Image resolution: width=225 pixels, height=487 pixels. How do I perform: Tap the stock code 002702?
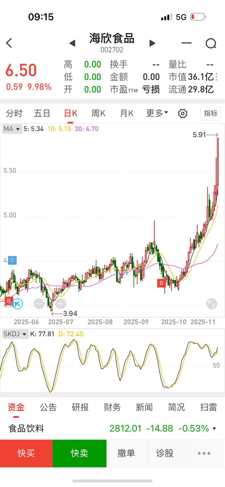point(112,50)
